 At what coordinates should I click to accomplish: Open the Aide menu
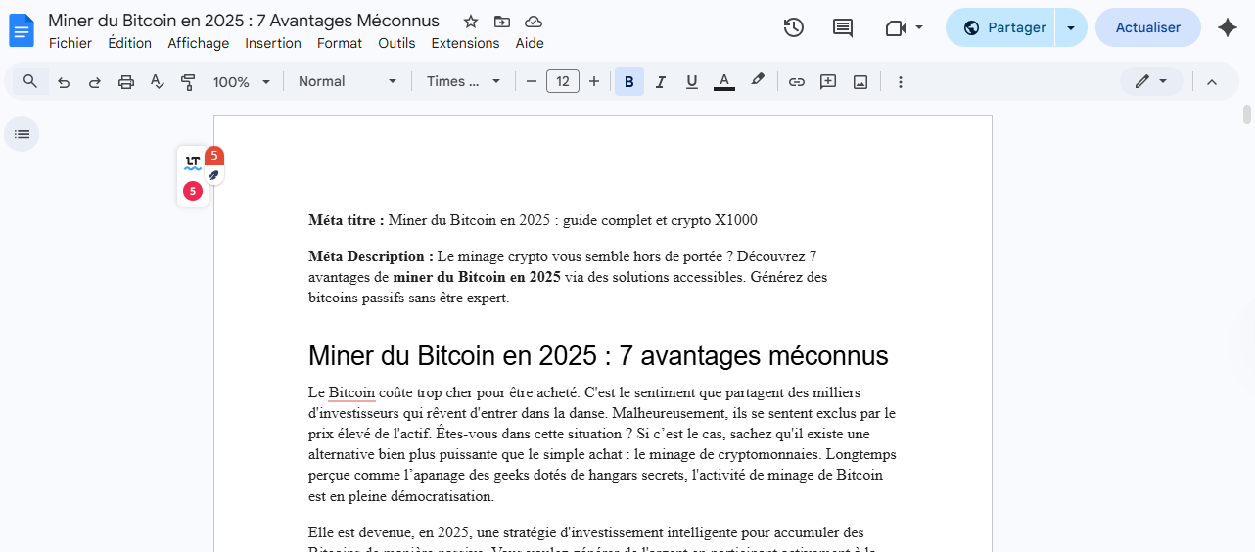point(530,43)
